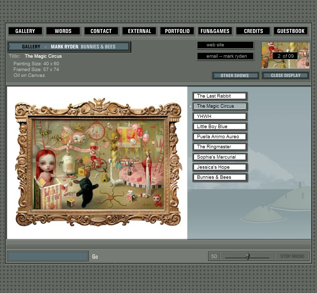Select the YHWH painting

(220, 116)
